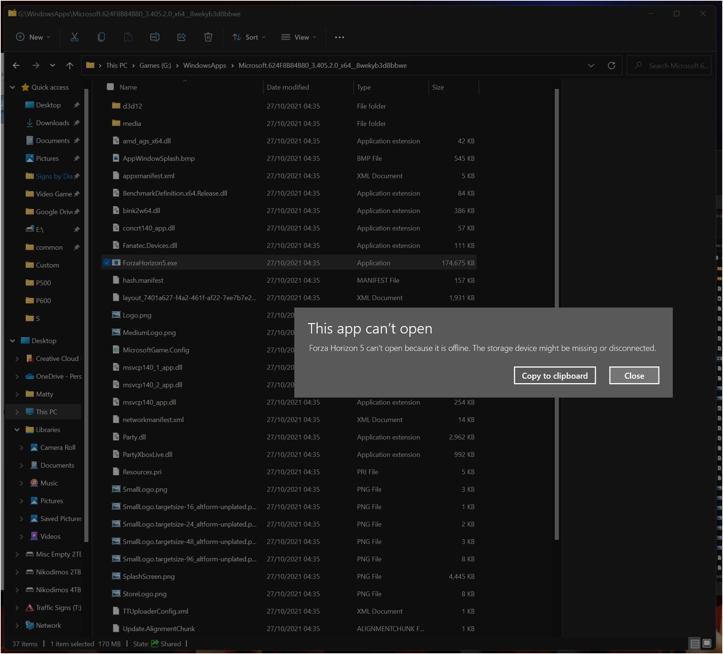Click the Rename icon in toolbar
The width and height of the screenshot is (723, 654).
coord(155,37)
